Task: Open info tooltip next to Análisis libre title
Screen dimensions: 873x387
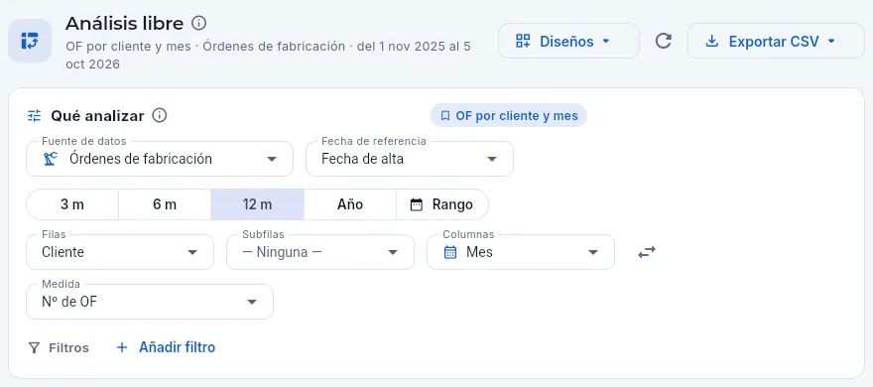Action: click(x=198, y=23)
